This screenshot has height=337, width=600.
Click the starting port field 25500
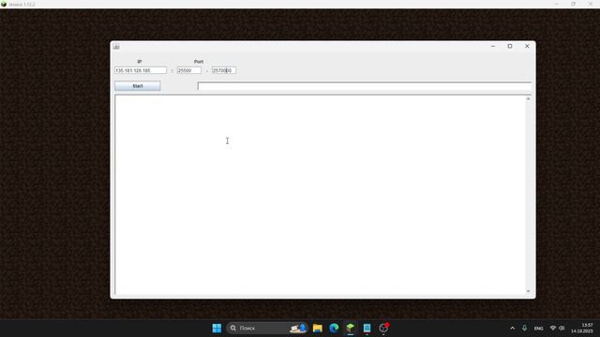pyautogui.click(x=189, y=70)
